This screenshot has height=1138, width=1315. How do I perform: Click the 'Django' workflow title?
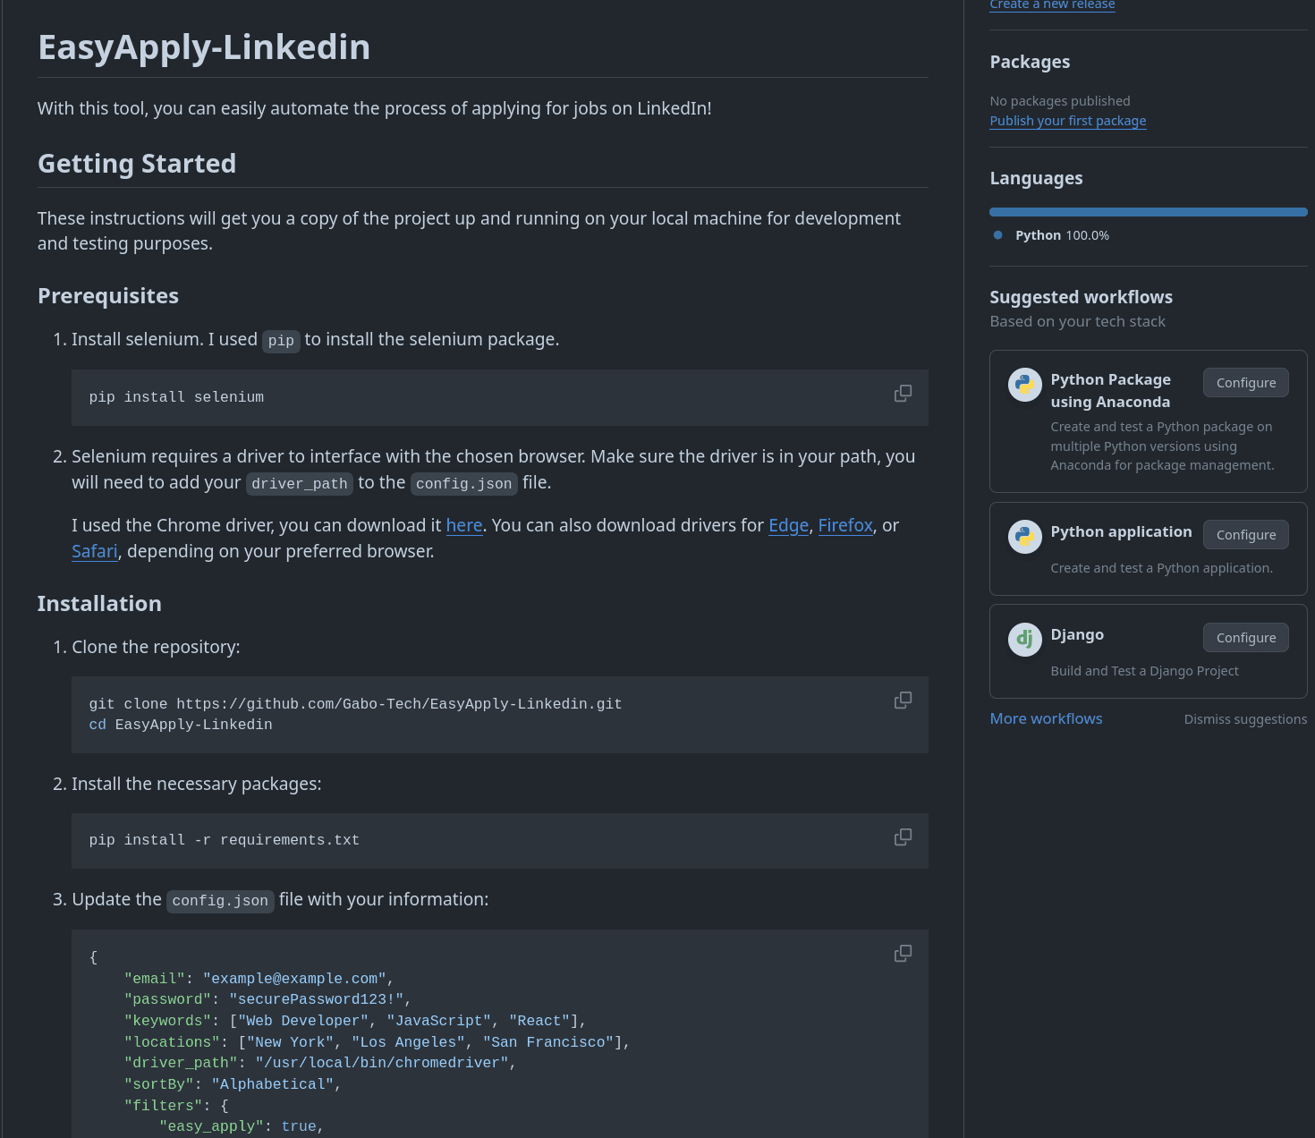click(x=1077, y=634)
